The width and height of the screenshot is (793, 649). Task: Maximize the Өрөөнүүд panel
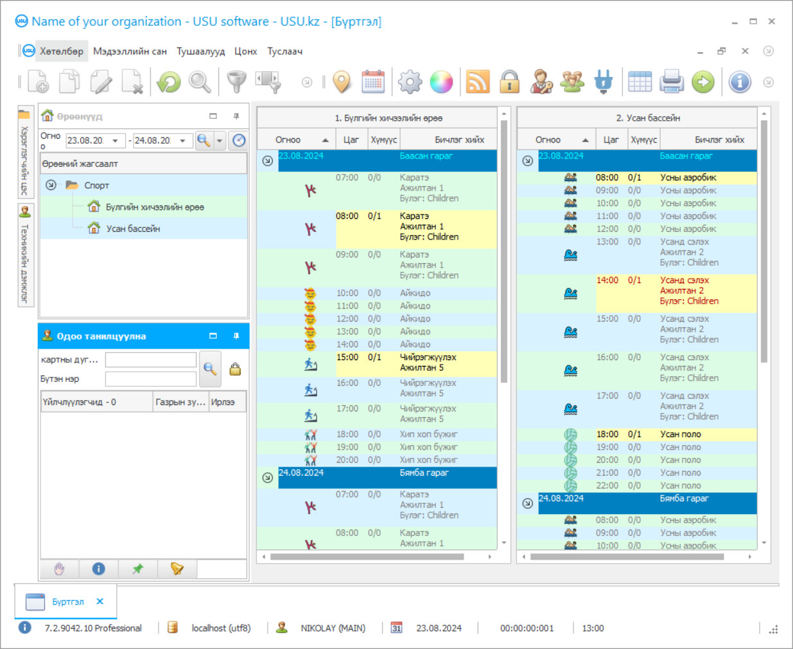pos(213,116)
